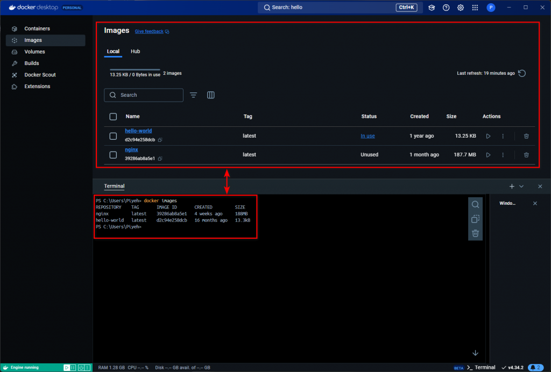Jump to terminal bottom with down arrow

point(475,353)
